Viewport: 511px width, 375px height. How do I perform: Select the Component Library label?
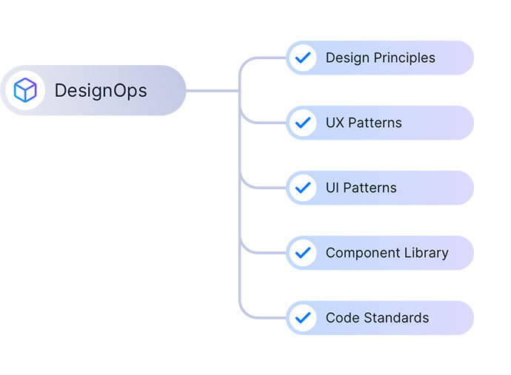click(x=387, y=253)
